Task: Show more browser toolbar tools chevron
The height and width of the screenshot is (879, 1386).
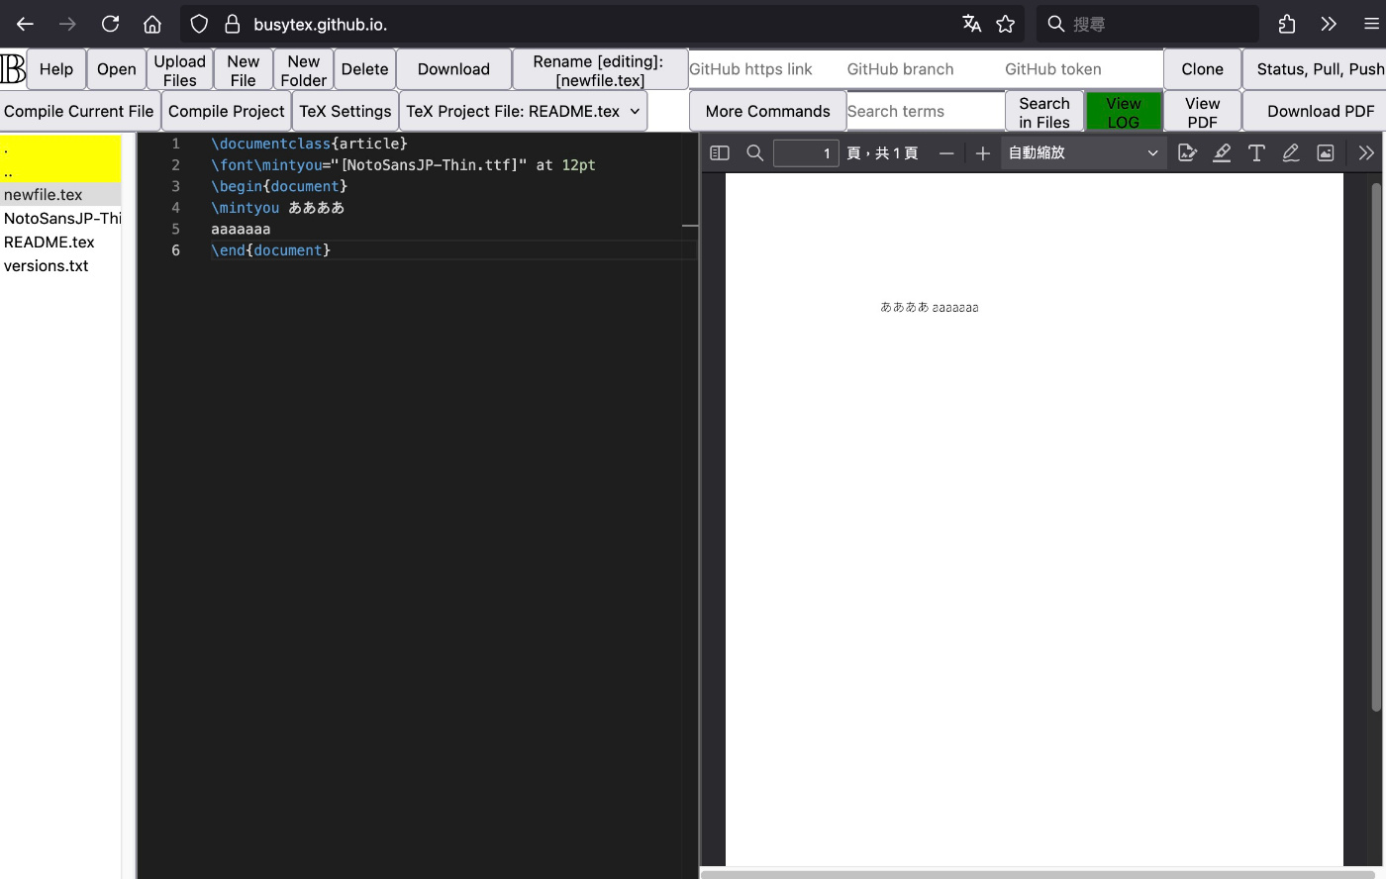Action: pyautogui.click(x=1329, y=24)
